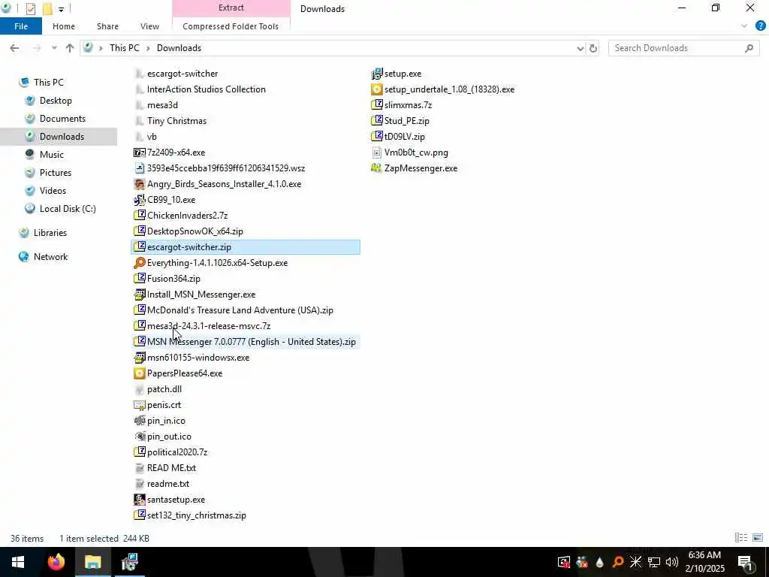Switch to details view button
Image resolution: width=769 pixels, height=577 pixels.
[x=741, y=538]
